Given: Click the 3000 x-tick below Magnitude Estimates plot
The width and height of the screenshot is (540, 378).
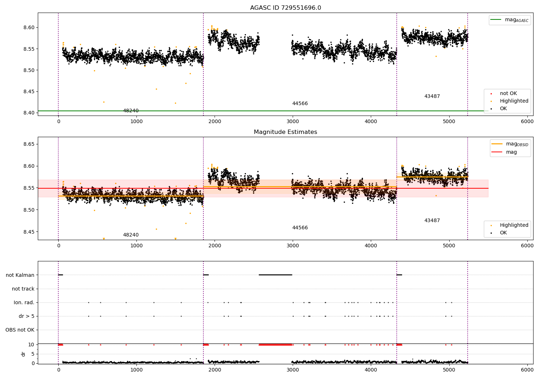Looking at the screenshot, I should click(293, 246).
